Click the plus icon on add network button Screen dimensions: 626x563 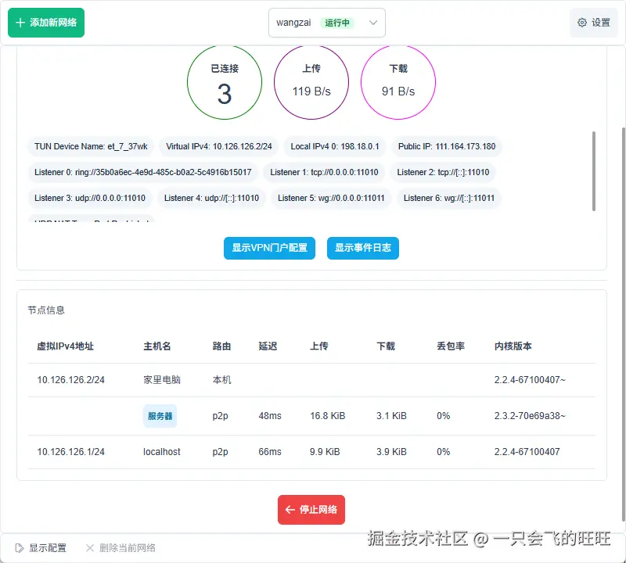20,23
